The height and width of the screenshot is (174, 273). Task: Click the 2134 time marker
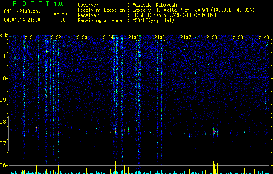[108, 37]
